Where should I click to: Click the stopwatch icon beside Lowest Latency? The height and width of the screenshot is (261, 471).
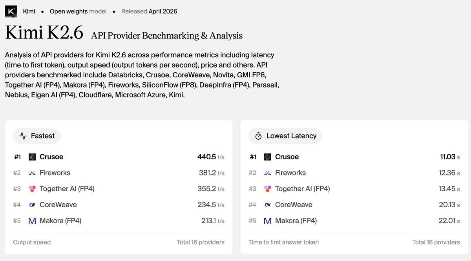258,136
